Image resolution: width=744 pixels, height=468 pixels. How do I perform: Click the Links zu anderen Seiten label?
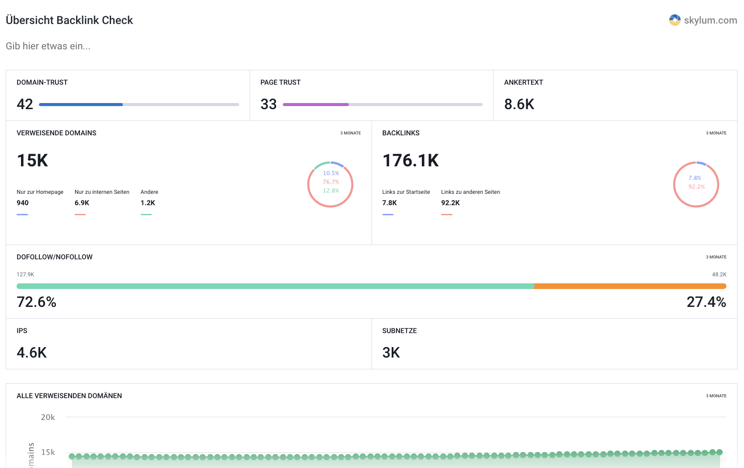pyautogui.click(x=470, y=192)
